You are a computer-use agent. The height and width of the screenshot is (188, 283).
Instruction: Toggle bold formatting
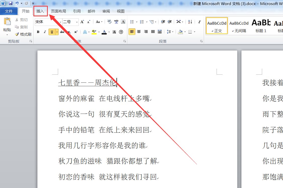click(x=38, y=32)
